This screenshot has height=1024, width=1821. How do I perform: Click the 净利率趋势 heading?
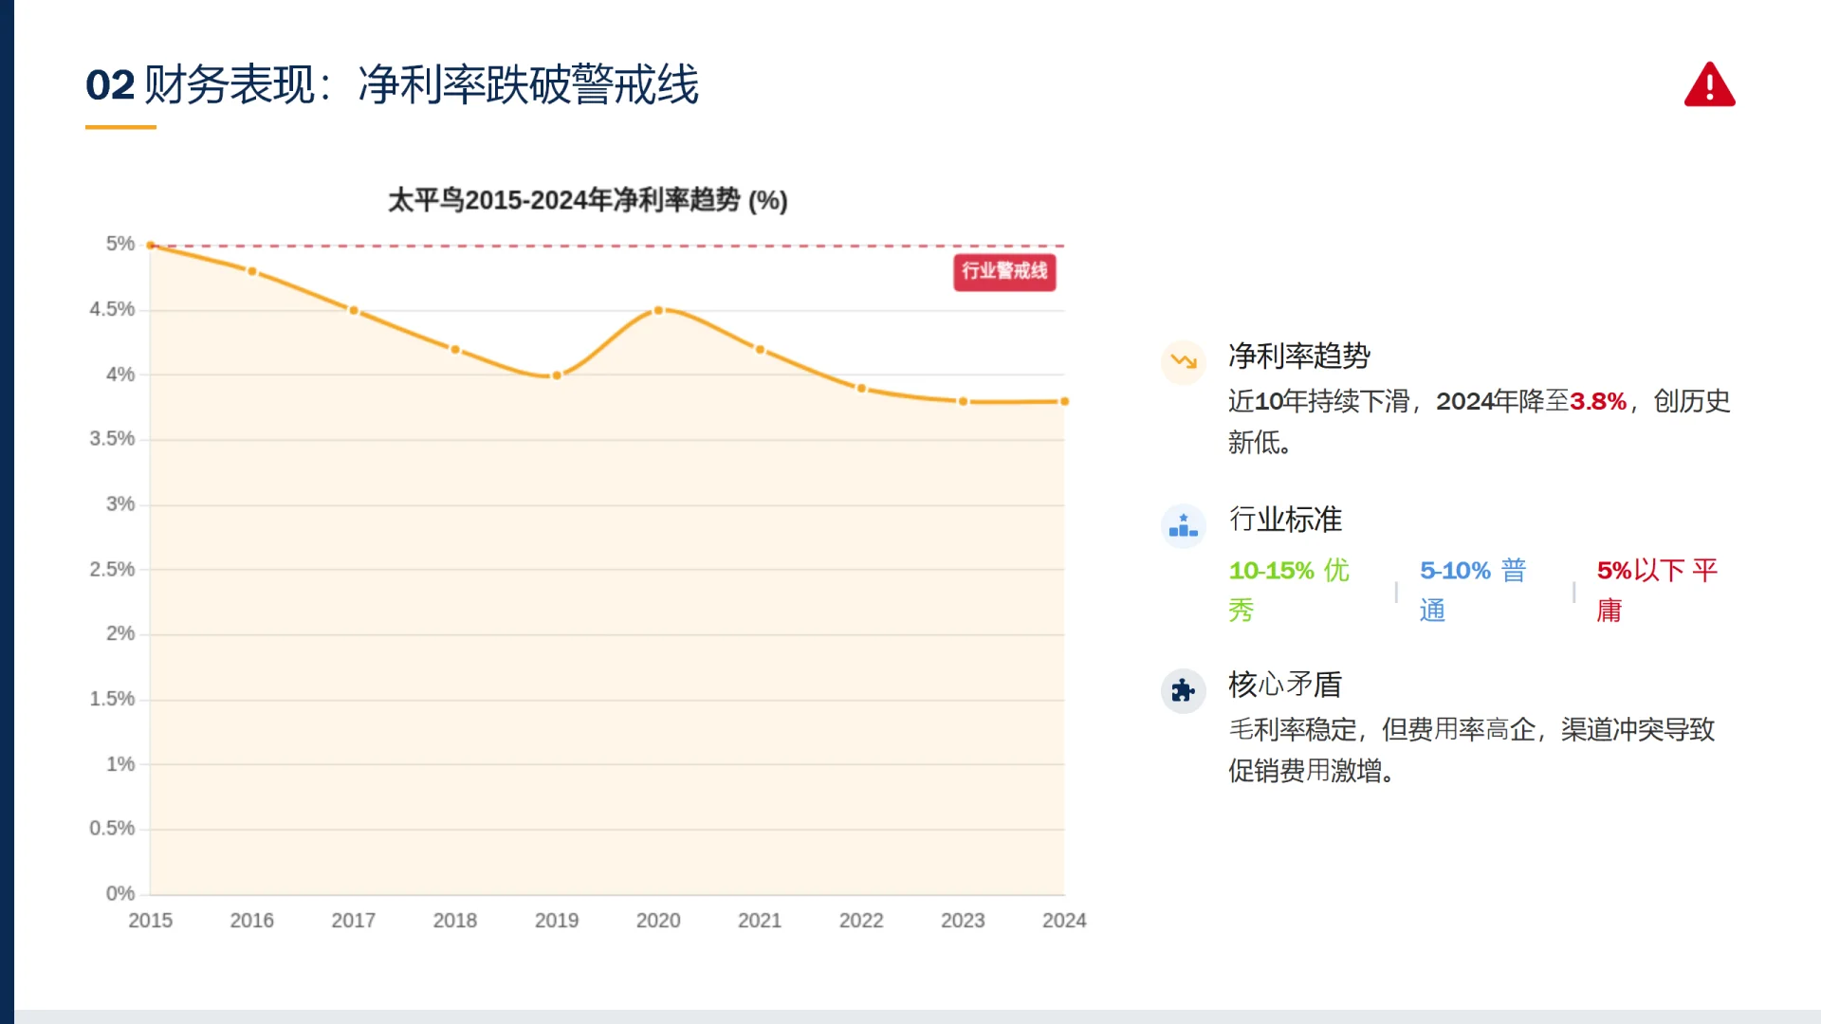pyautogui.click(x=1299, y=357)
